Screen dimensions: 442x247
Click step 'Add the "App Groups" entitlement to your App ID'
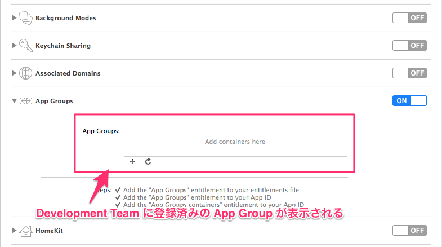197,197
